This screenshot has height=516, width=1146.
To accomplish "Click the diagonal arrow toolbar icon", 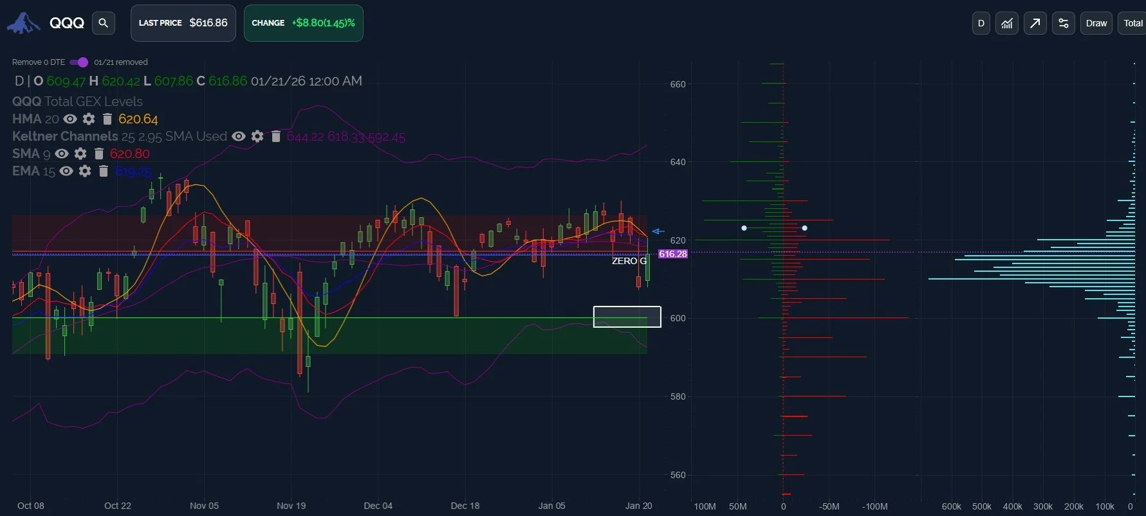I will 1035,23.
